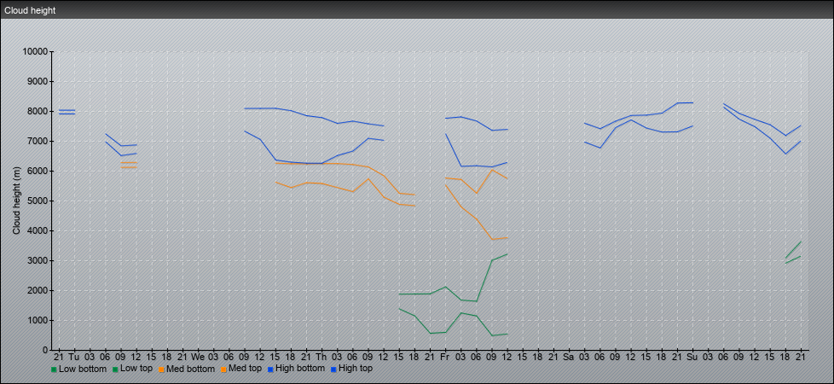Click the blue High top legend square

click(333, 369)
